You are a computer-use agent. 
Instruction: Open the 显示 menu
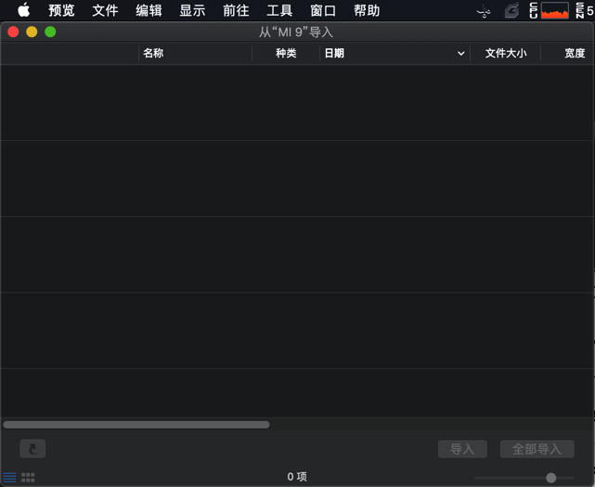coord(192,11)
